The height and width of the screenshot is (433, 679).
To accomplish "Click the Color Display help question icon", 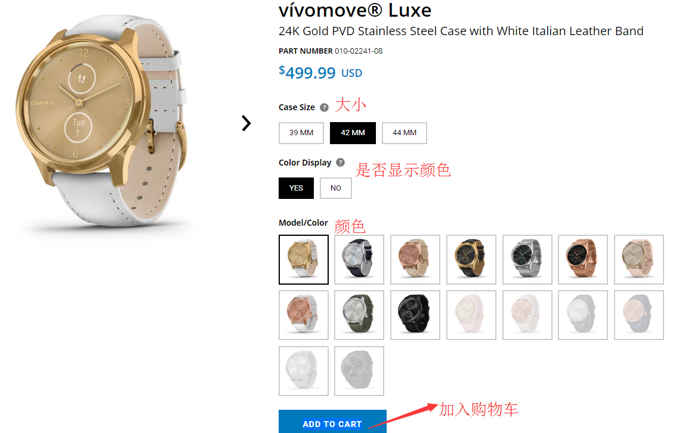I will pos(340,163).
